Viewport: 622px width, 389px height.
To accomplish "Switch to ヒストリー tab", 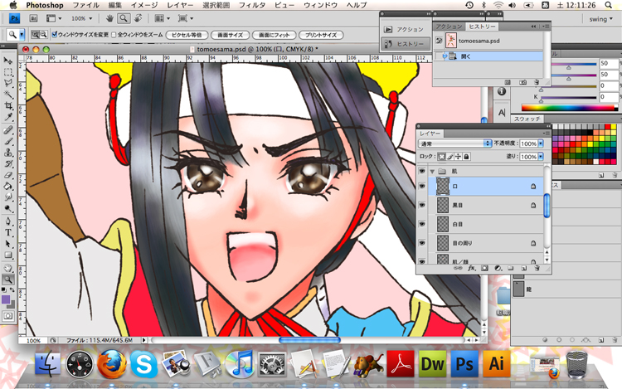I will tap(482, 27).
